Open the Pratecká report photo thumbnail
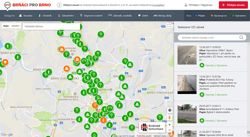This screenshot has width=250, height=137. [x=187, y=85]
